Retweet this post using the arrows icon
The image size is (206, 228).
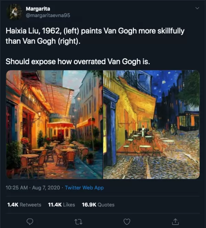pos(78,222)
